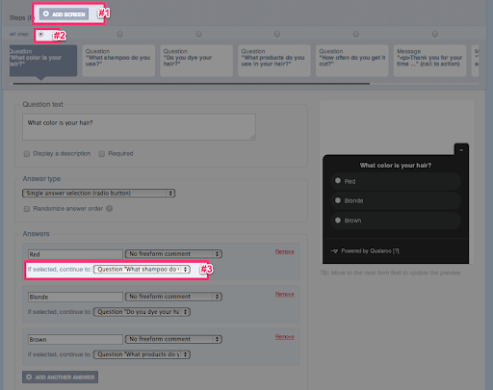Remove the Brown answer
This screenshot has height=390, width=493.
tap(285, 337)
